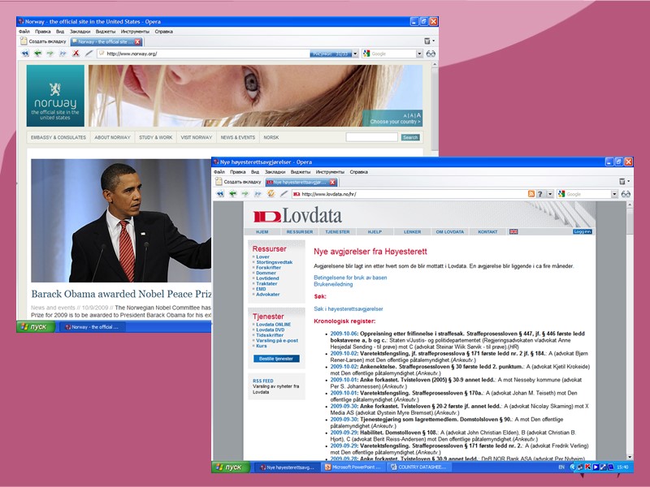Click Bestille tjenester button
The height and width of the screenshot is (487, 650).
(276, 359)
